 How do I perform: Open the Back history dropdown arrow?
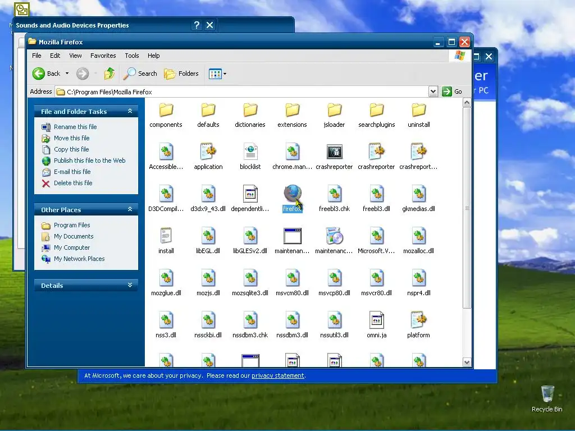[67, 74]
